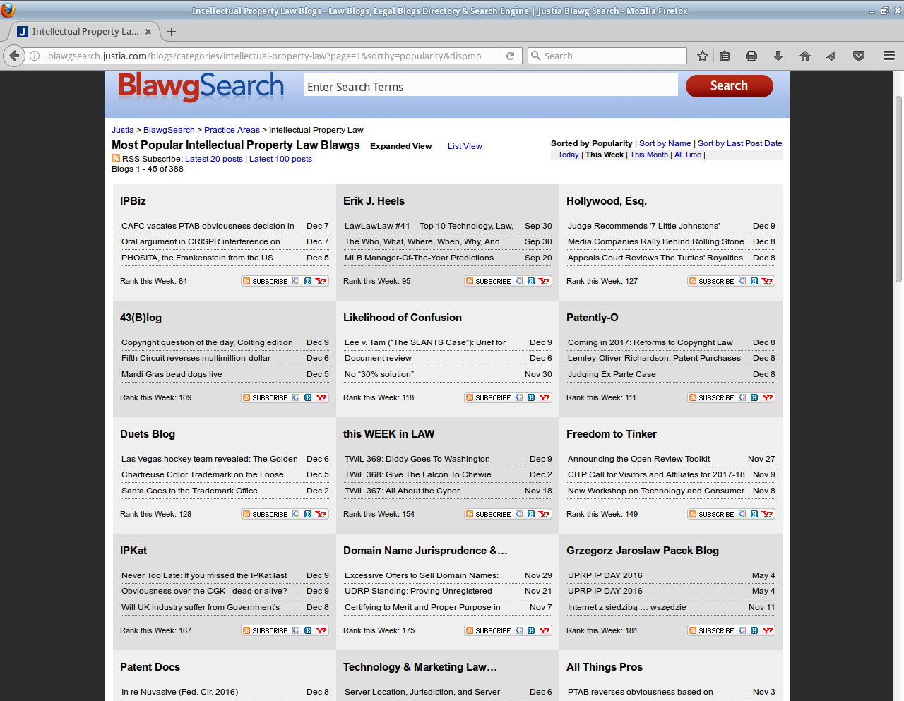Open BlawgSearch breadcrumb link
The image size is (904, 701).
coord(169,130)
